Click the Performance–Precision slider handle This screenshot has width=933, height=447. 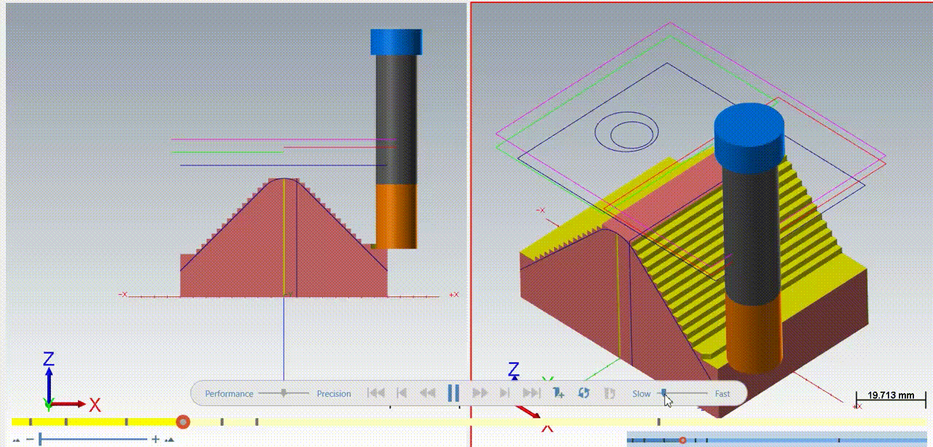click(x=284, y=393)
